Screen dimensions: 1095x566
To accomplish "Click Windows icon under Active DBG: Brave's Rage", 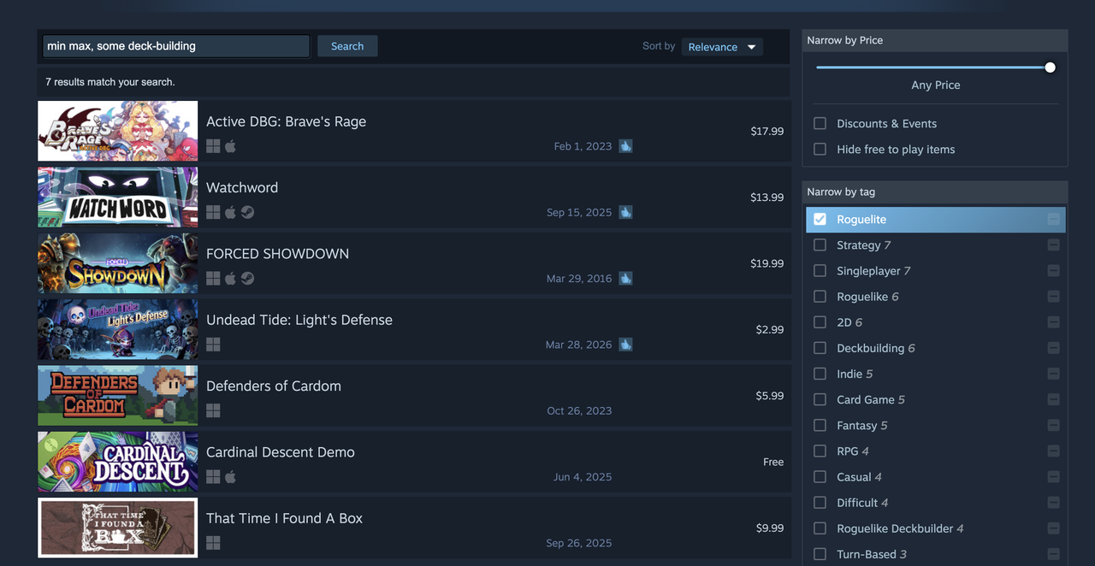I will [x=213, y=146].
